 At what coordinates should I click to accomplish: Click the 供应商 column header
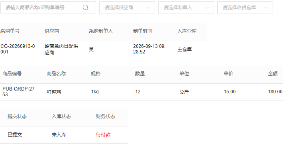pyautogui.click(x=52, y=31)
